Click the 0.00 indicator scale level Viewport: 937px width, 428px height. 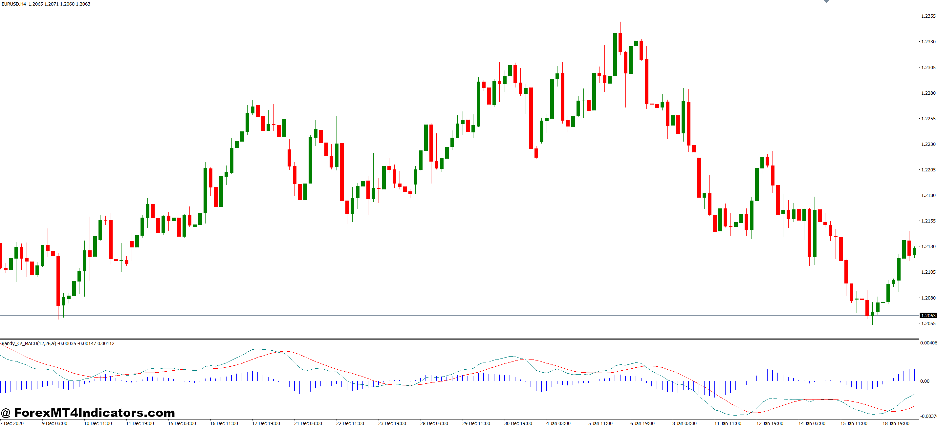925,381
